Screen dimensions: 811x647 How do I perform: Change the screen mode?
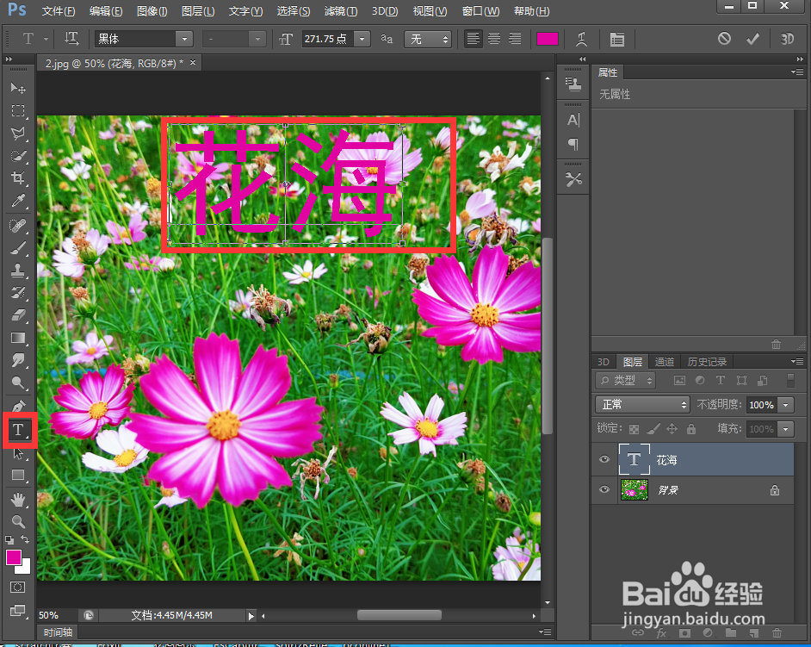coord(17,610)
